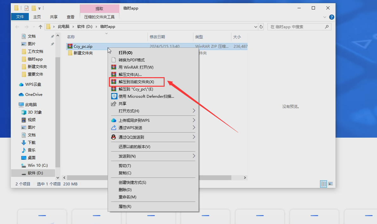Click the Microsoft Defender shield icon in the menu
The height and width of the screenshot is (224, 377).
tap(114, 96)
